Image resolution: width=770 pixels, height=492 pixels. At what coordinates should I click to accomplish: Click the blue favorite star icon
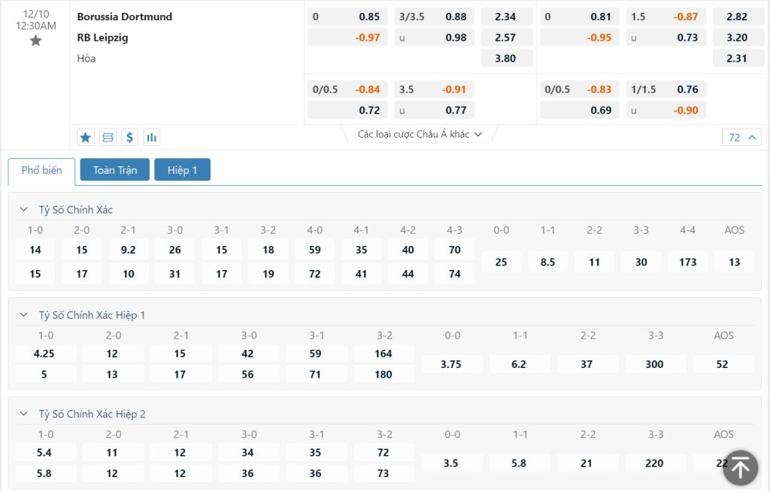(86, 137)
